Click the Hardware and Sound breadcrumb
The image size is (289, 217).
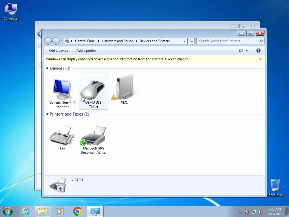pyautogui.click(x=117, y=41)
